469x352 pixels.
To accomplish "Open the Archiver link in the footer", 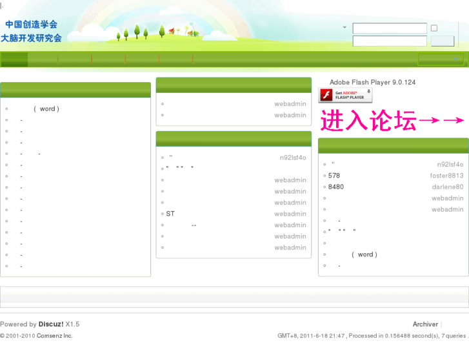I will (x=425, y=324).
